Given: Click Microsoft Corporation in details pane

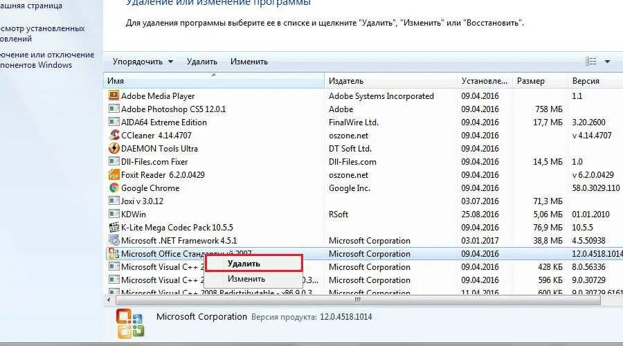Looking at the screenshot, I should coord(202,317).
